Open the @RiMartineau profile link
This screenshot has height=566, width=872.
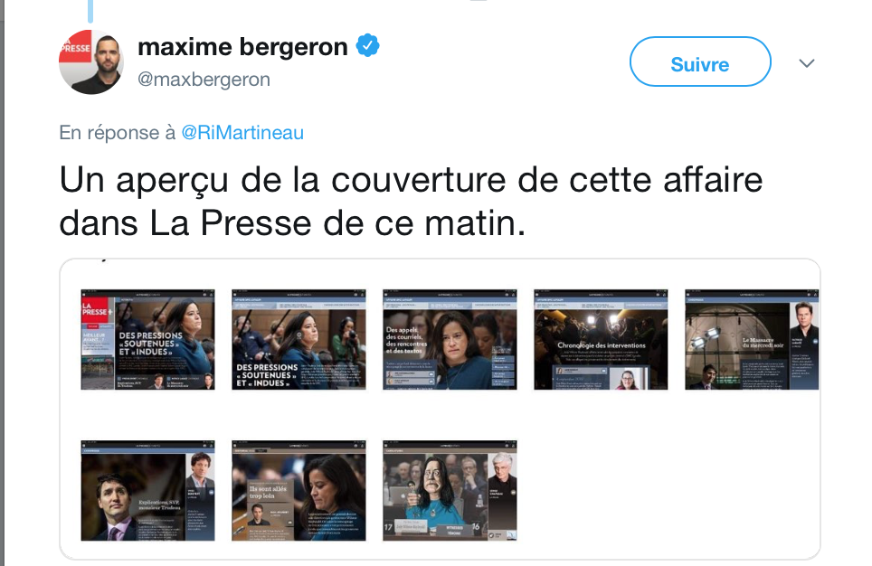(242, 132)
